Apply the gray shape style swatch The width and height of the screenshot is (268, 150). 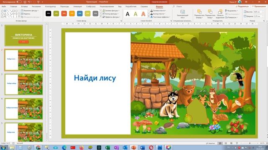[x=95, y=13]
